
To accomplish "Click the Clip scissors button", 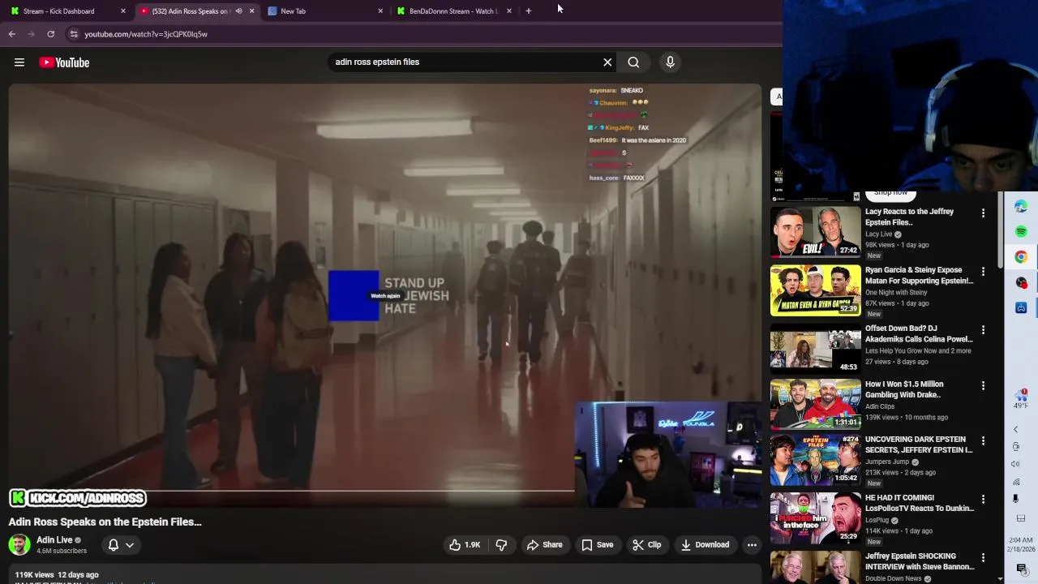I will (646, 545).
